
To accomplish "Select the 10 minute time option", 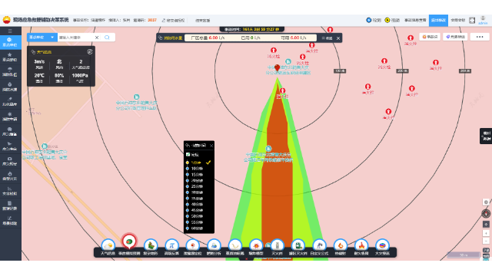I will [x=195, y=169].
